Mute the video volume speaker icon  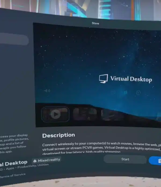pyautogui.click(x=47, y=91)
